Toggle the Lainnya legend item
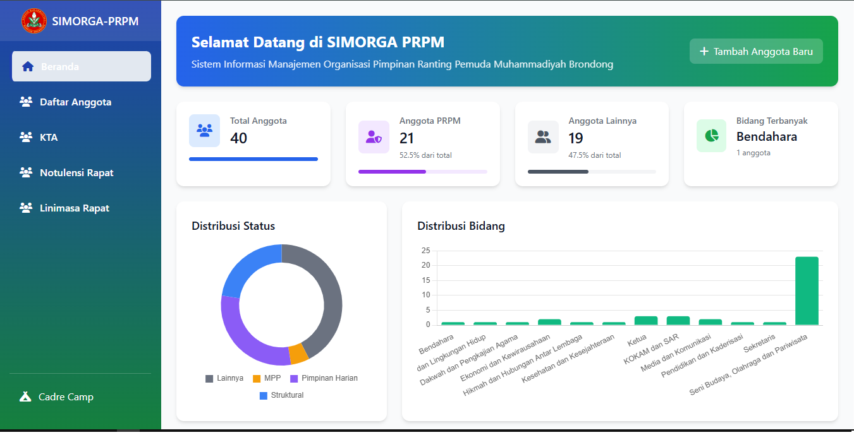The height and width of the screenshot is (435, 854). pyautogui.click(x=224, y=378)
